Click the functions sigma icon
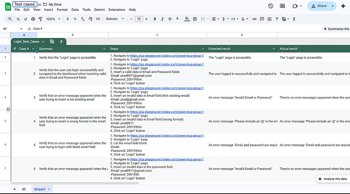 click(x=294, y=19)
